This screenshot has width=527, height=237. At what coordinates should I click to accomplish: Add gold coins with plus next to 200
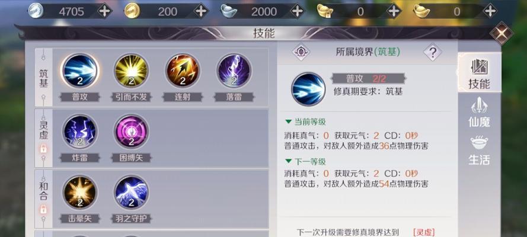pyautogui.click(x=201, y=11)
